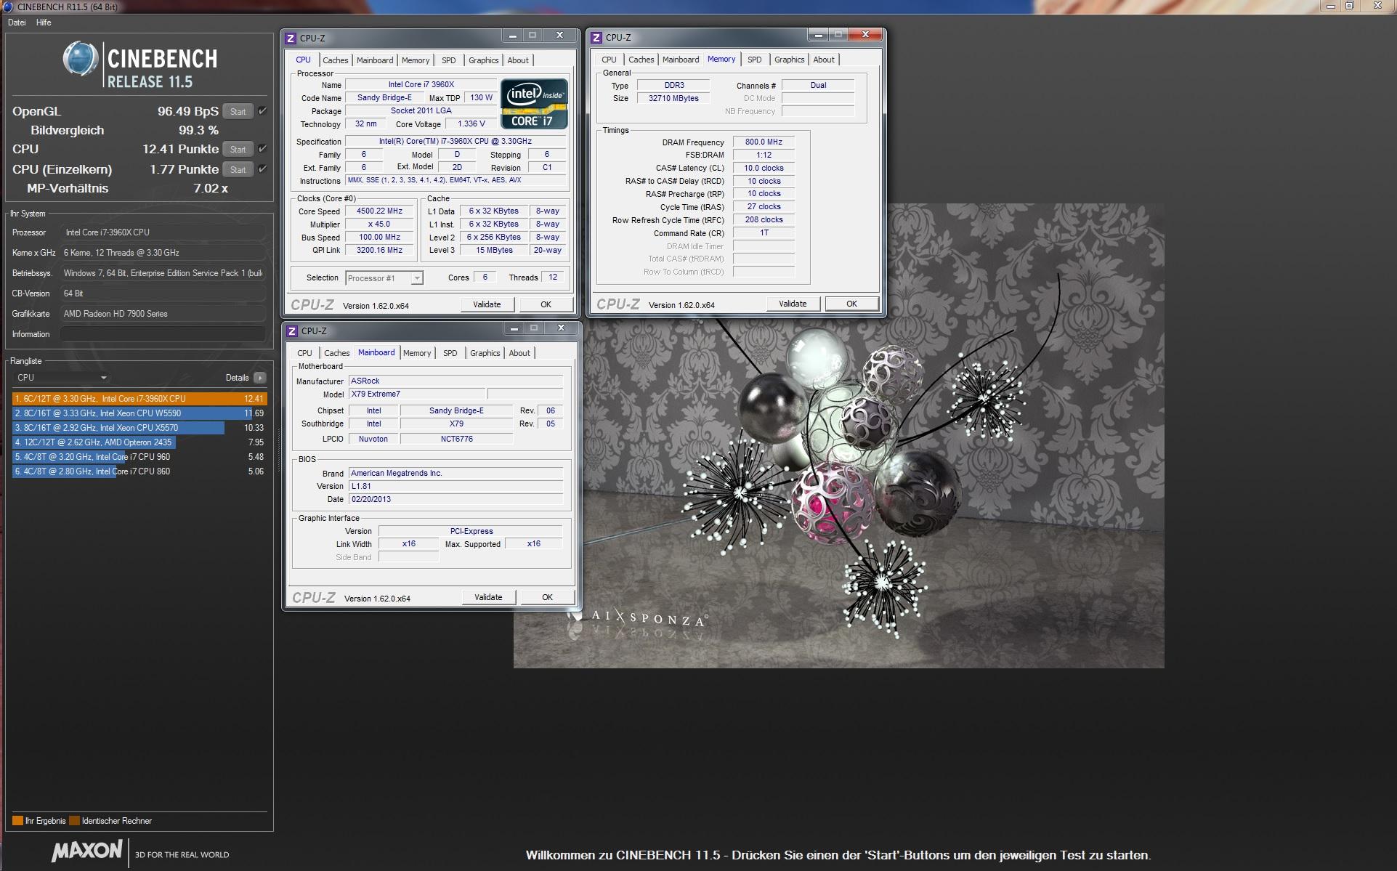The height and width of the screenshot is (871, 1397).
Task: Click the Information input field
Action: click(x=163, y=334)
